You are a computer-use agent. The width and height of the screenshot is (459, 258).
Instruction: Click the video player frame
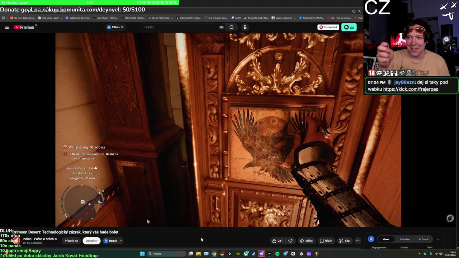tap(228, 130)
